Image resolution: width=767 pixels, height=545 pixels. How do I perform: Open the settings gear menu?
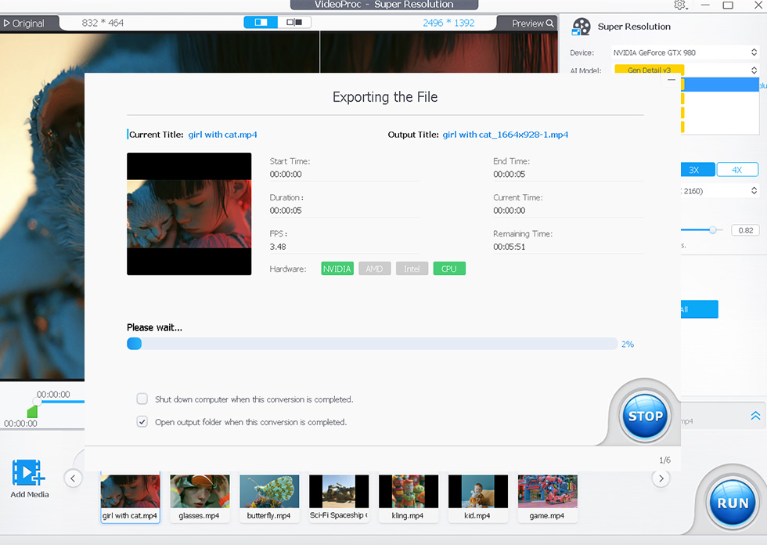click(680, 5)
